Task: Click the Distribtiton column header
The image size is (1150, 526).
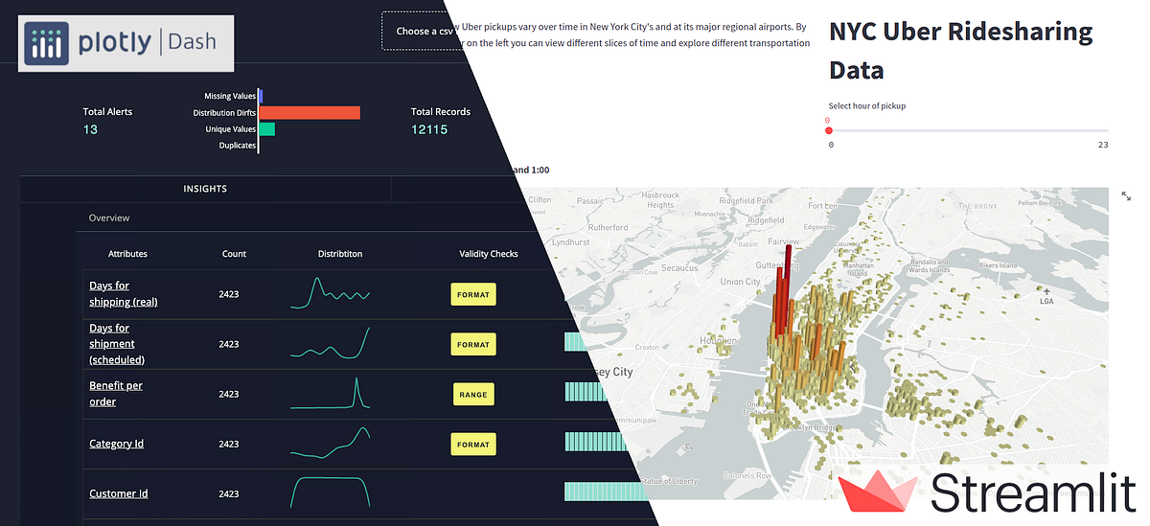Action: [x=340, y=254]
